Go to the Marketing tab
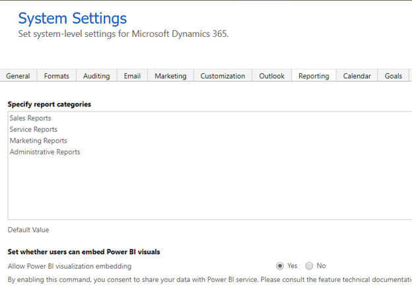 pyautogui.click(x=170, y=76)
